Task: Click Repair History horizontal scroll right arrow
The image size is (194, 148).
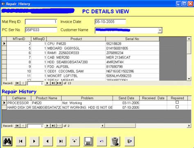Action: tap(189, 126)
